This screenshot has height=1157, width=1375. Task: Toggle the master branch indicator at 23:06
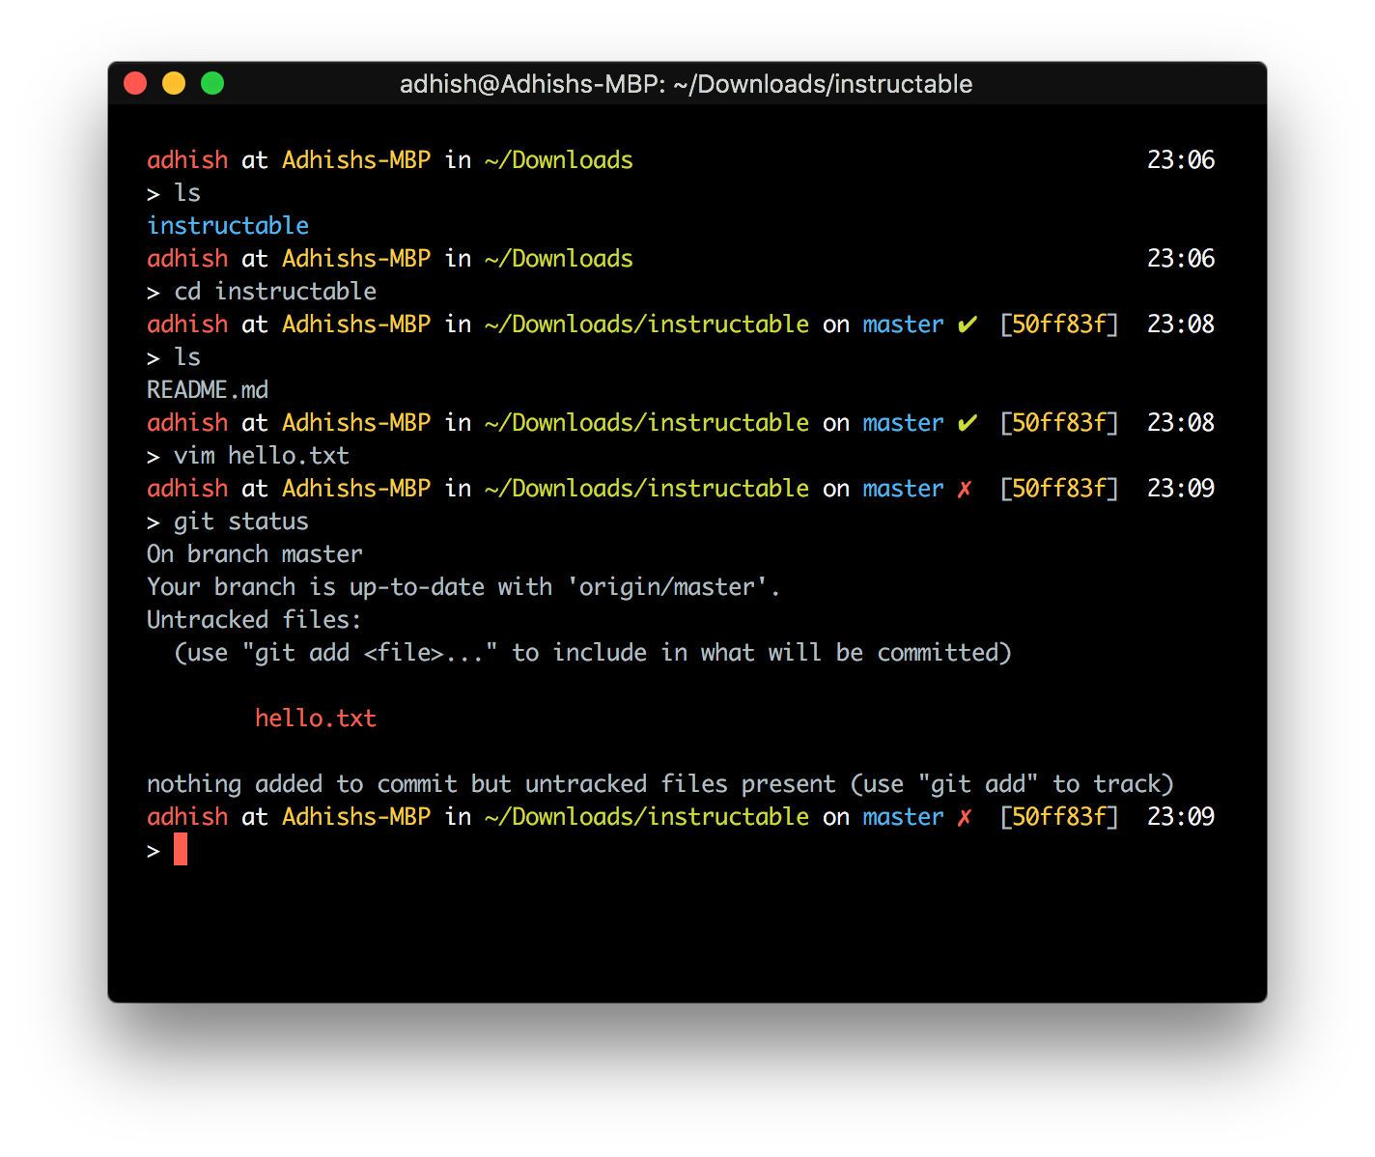click(902, 325)
